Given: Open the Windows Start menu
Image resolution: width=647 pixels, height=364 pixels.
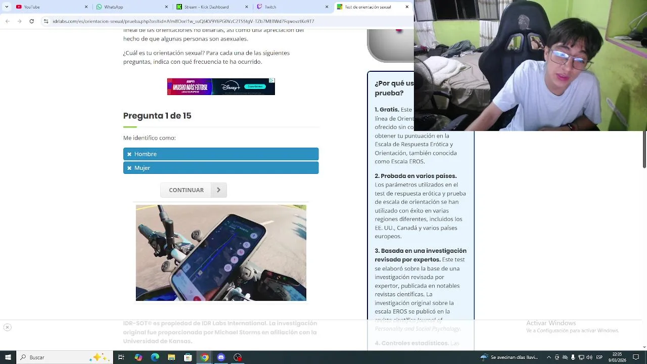Looking at the screenshot, I should pos(8,357).
